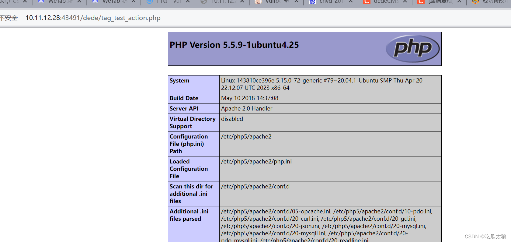Image resolution: width=511 pixels, height=242 pixels.
Task: Click Configuration File (php.ini) Path label
Action: point(189,144)
